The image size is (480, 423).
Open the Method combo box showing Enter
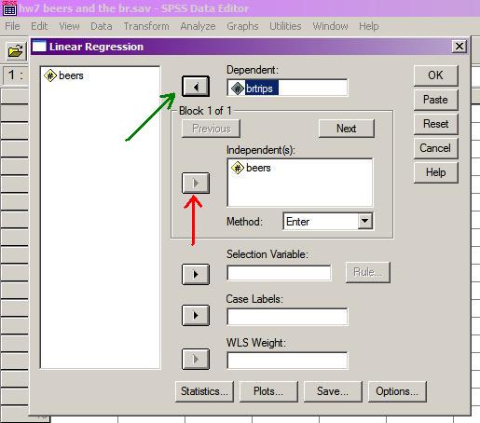click(x=328, y=221)
